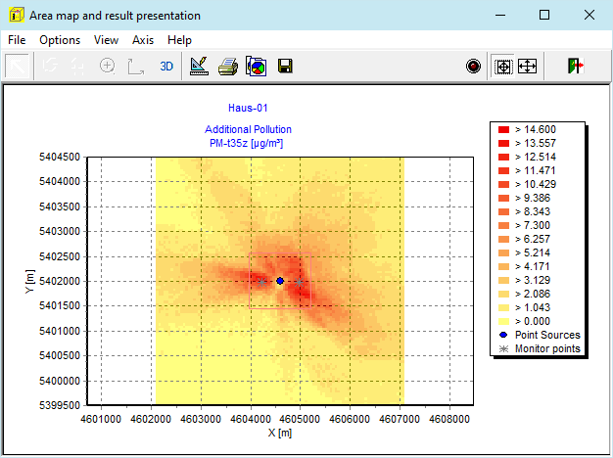Click the Haus-01 chart title
613x458 pixels.
point(248,108)
